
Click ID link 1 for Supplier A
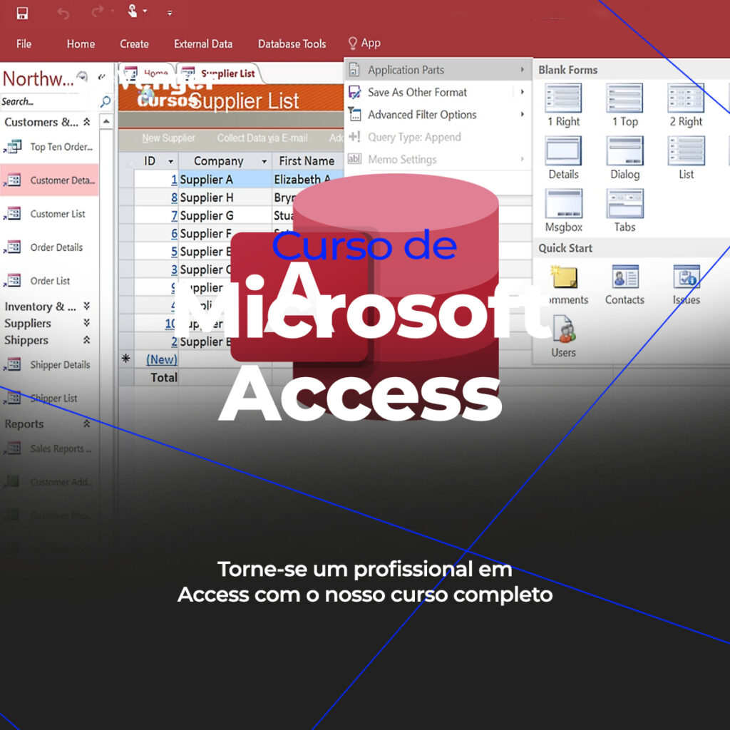click(174, 179)
